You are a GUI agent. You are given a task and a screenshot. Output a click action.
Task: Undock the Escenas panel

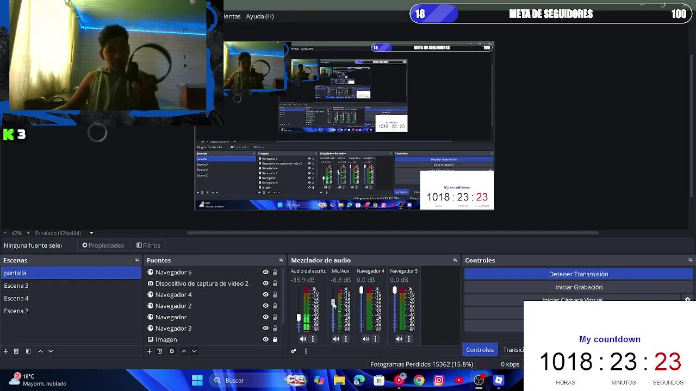pos(136,261)
